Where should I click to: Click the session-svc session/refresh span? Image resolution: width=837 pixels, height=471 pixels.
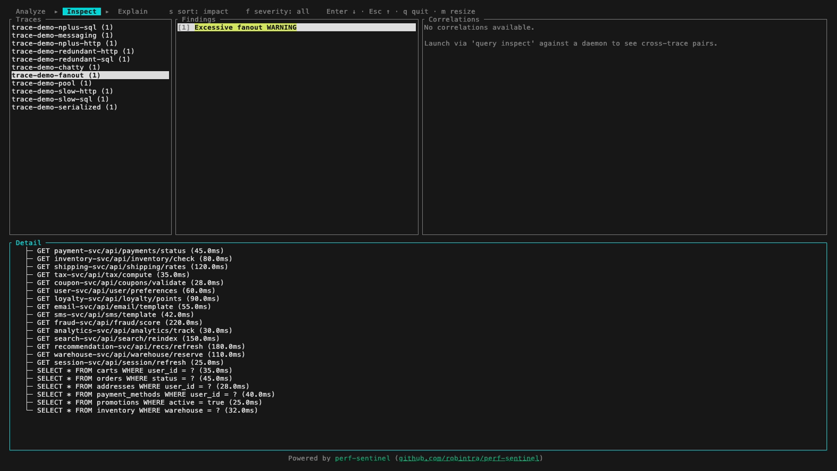tap(130, 363)
